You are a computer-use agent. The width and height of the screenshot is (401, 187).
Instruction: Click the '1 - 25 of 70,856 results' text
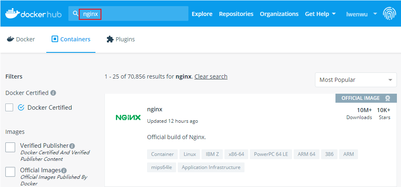[139, 77]
